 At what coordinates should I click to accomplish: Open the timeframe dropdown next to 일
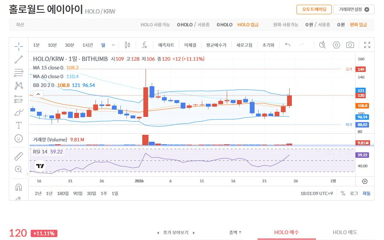(113, 45)
